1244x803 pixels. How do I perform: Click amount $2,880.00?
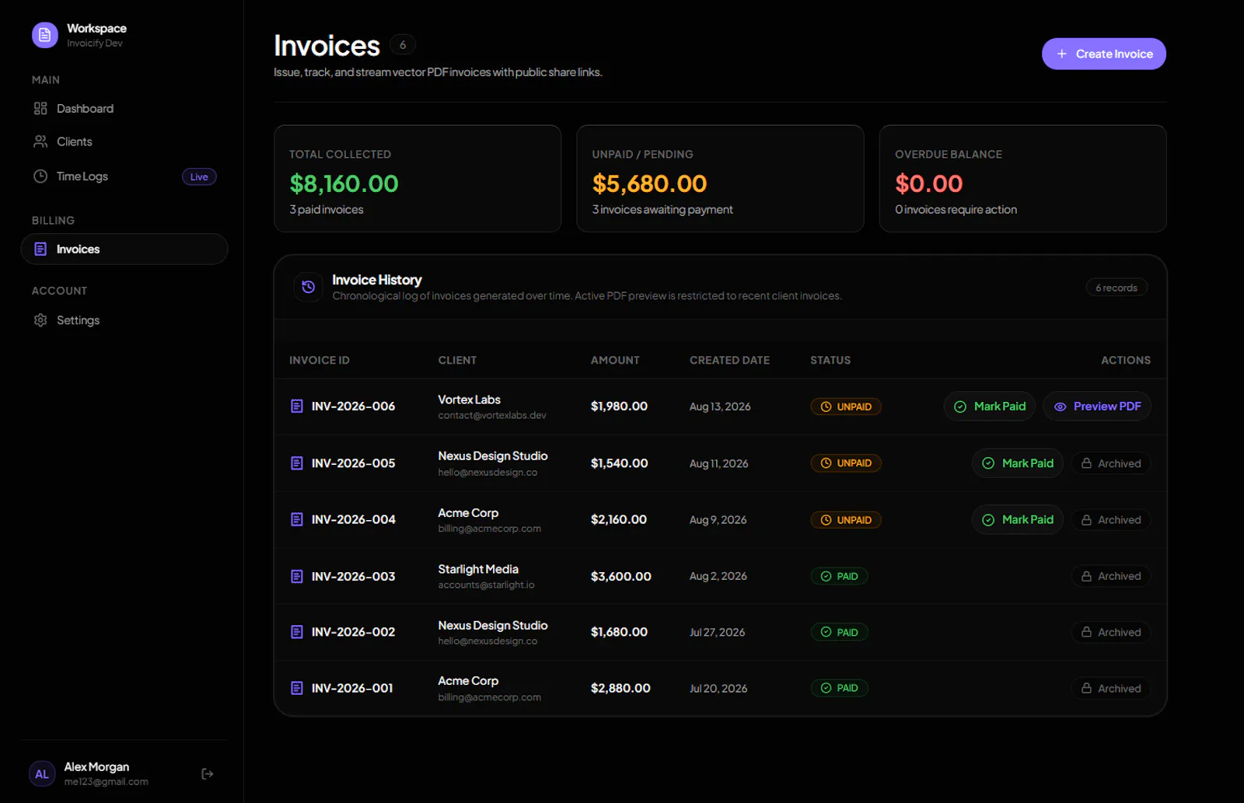(620, 688)
